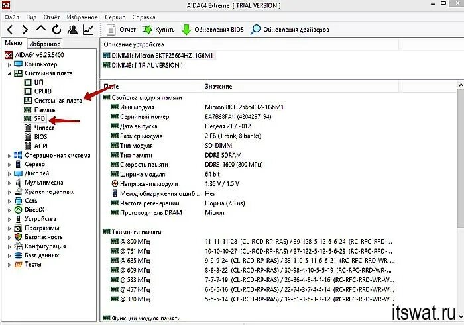Viewport: 464px width, 325px height.
Task: Click the Компьютер monitor icon
Action: tap(18, 64)
